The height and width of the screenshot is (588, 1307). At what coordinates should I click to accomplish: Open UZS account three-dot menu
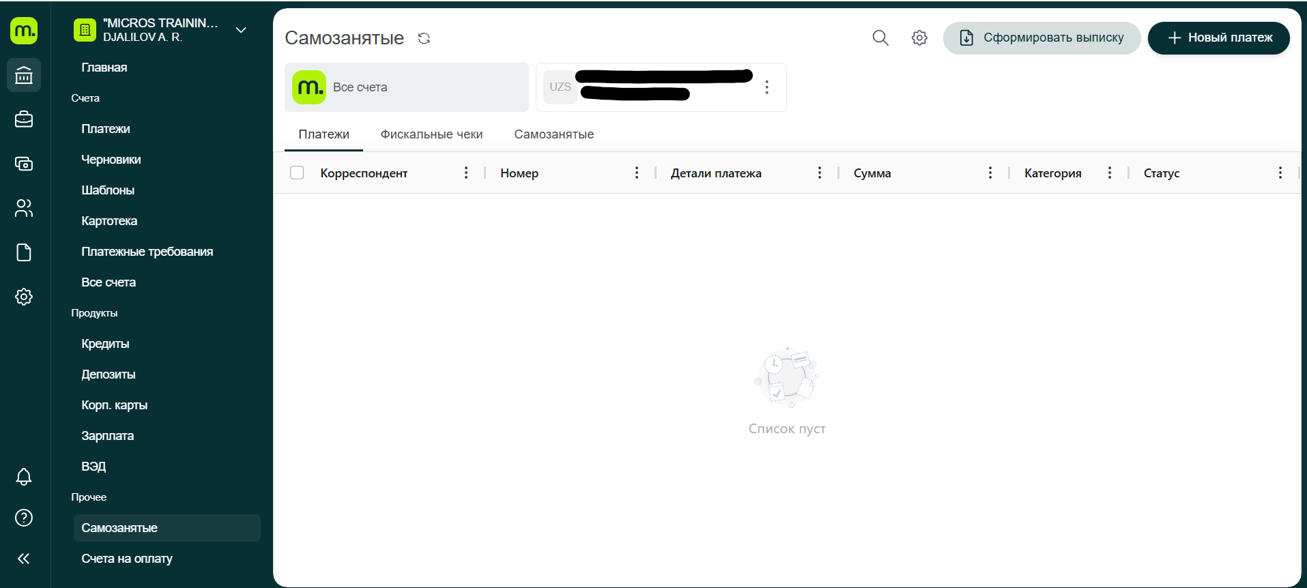(767, 87)
